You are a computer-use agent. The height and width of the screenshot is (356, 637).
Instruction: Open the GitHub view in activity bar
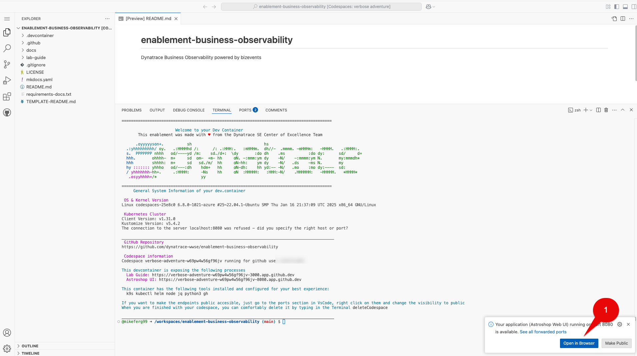7,112
